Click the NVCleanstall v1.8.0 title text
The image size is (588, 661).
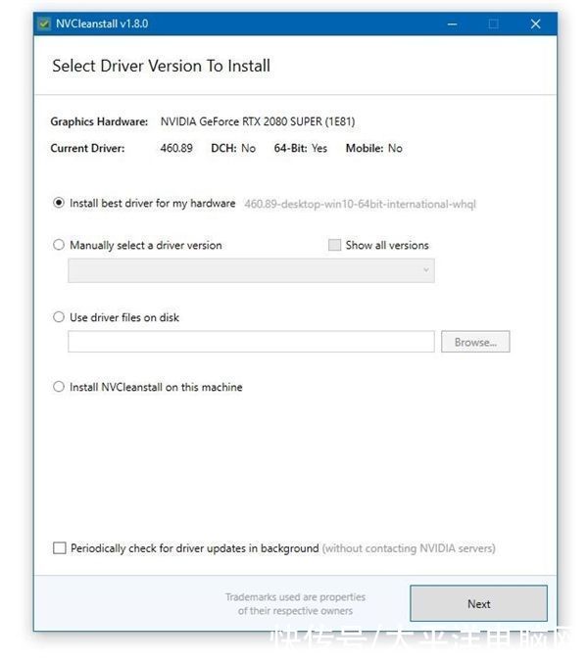pyautogui.click(x=102, y=24)
